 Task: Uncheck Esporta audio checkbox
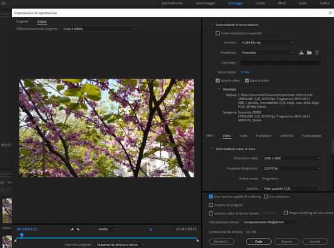[248, 81]
